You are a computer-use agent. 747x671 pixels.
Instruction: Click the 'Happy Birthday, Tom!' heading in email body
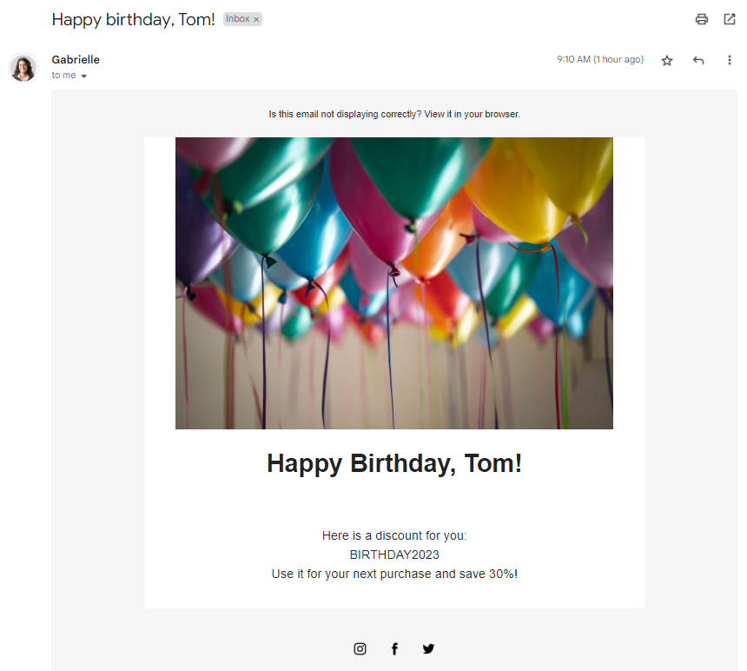tap(394, 463)
